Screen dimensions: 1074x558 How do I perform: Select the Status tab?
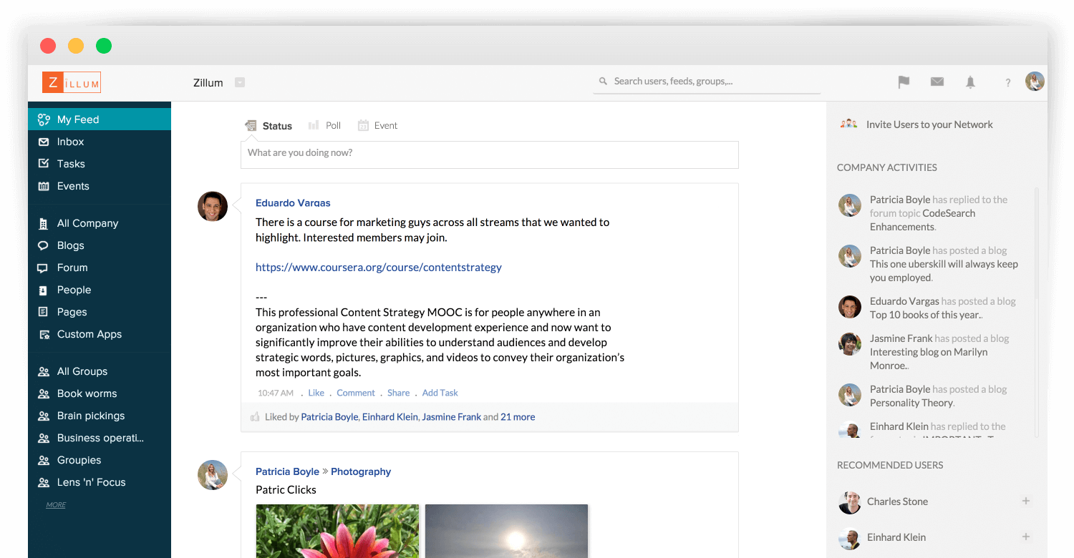pyautogui.click(x=268, y=126)
